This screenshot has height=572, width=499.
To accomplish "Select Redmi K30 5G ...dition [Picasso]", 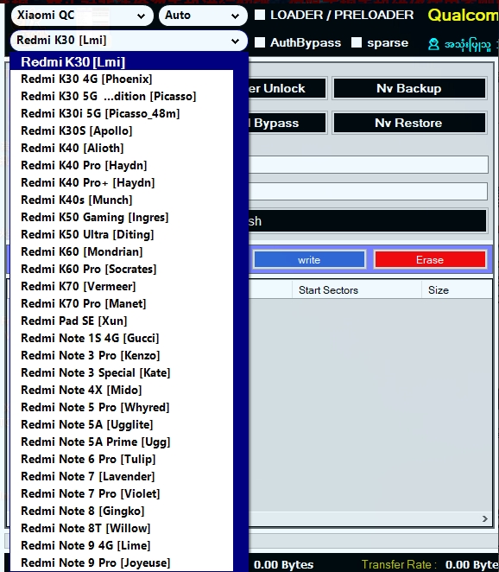I will (x=122, y=96).
